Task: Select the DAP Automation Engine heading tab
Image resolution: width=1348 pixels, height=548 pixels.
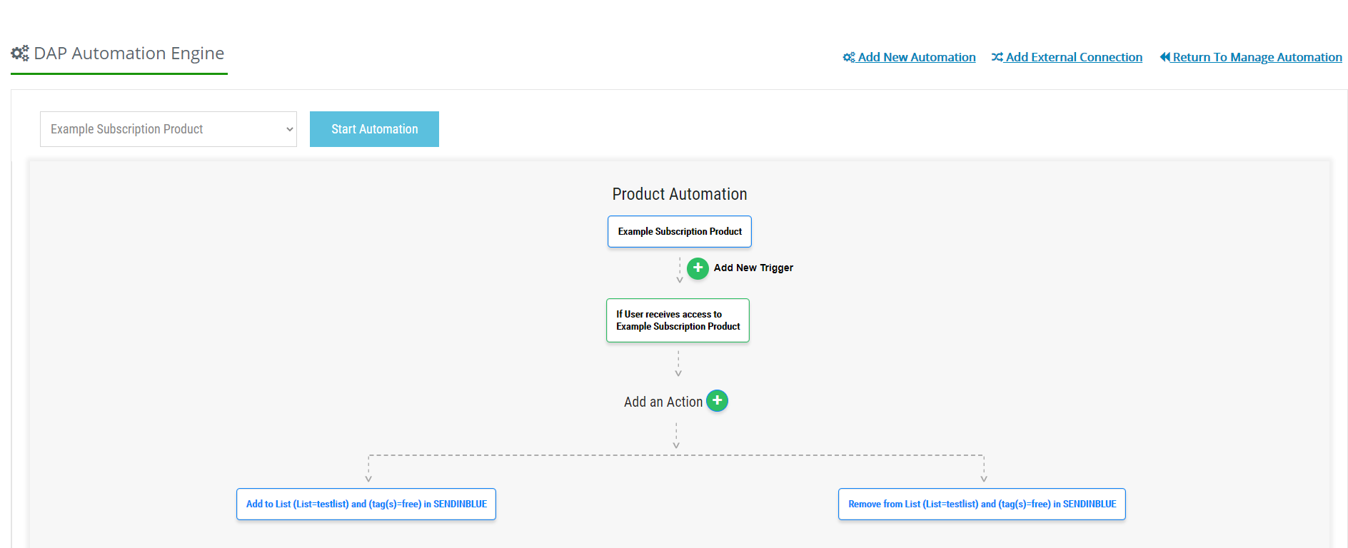Action: coord(129,54)
